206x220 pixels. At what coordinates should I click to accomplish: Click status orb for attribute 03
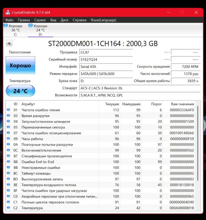pyautogui.click(x=8, y=115)
